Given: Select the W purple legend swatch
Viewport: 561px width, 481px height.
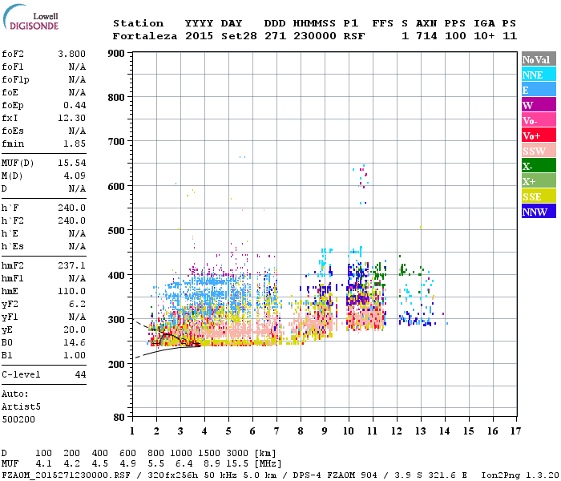Looking at the screenshot, I should pyautogui.click(x=539, y=105).
